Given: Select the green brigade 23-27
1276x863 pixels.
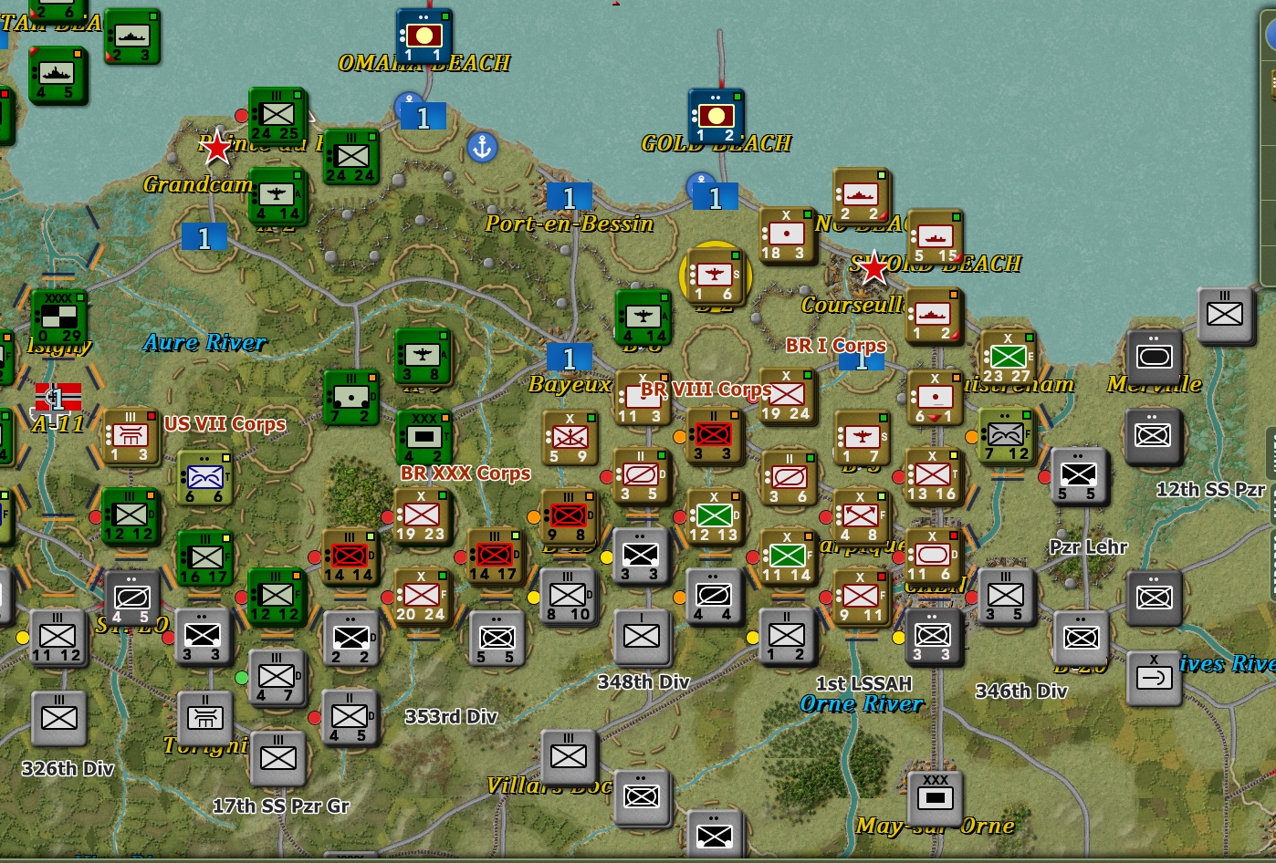Looking at the screenshot, I should (x=1008, y=358).
